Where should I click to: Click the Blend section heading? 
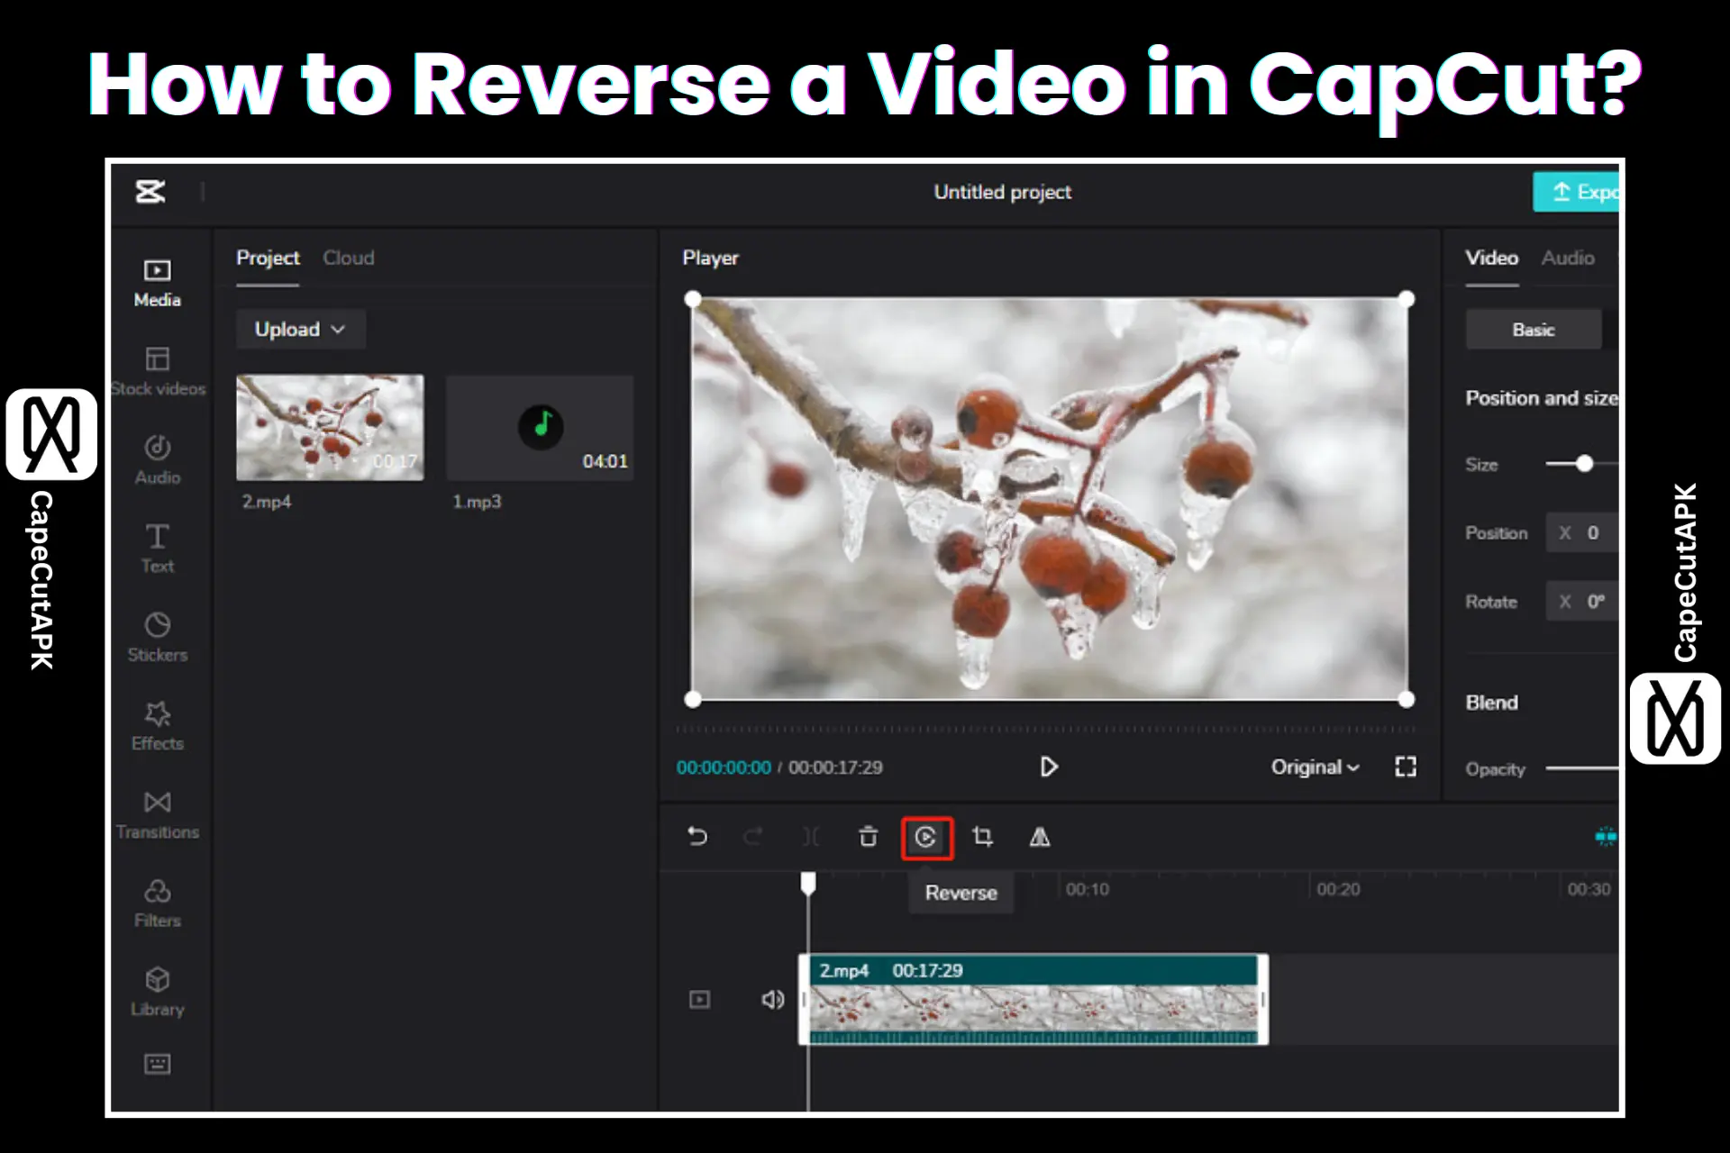pyautogui.click(x=1491, y=703)
